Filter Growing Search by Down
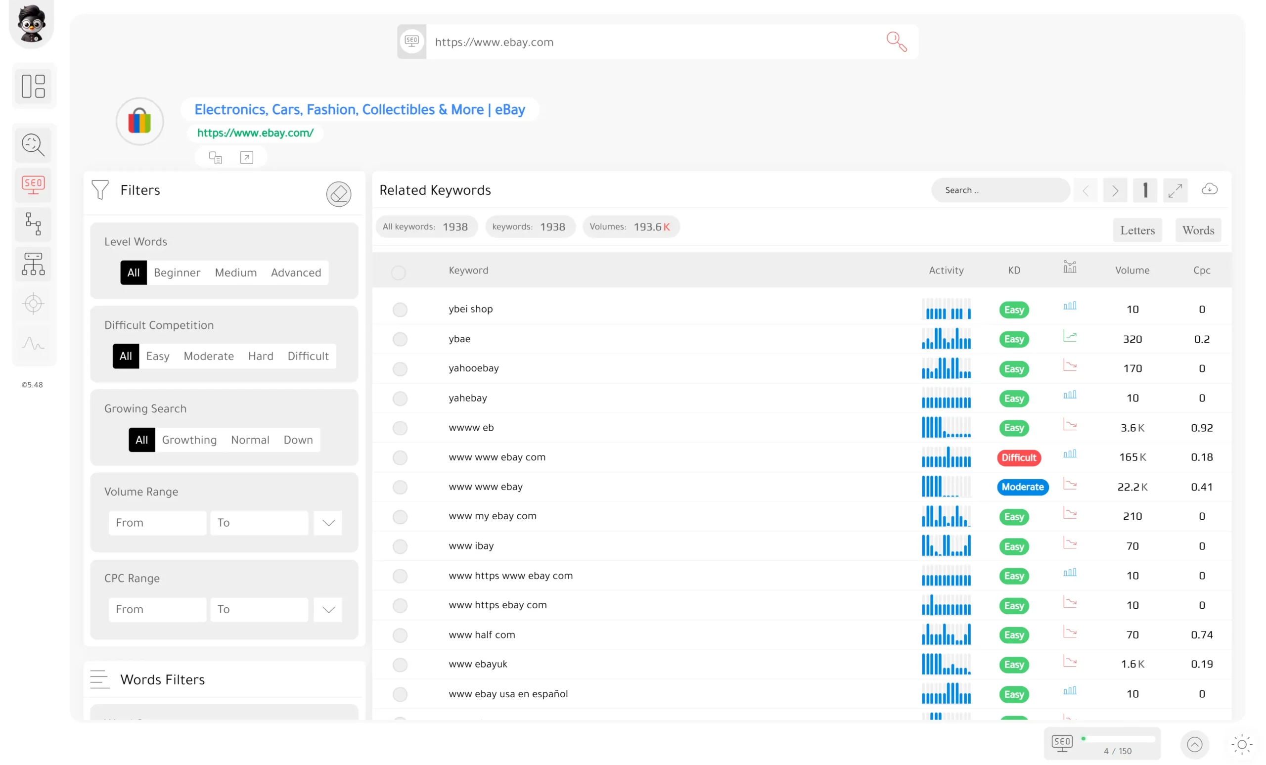1266x765 pixels. [298, 440]
